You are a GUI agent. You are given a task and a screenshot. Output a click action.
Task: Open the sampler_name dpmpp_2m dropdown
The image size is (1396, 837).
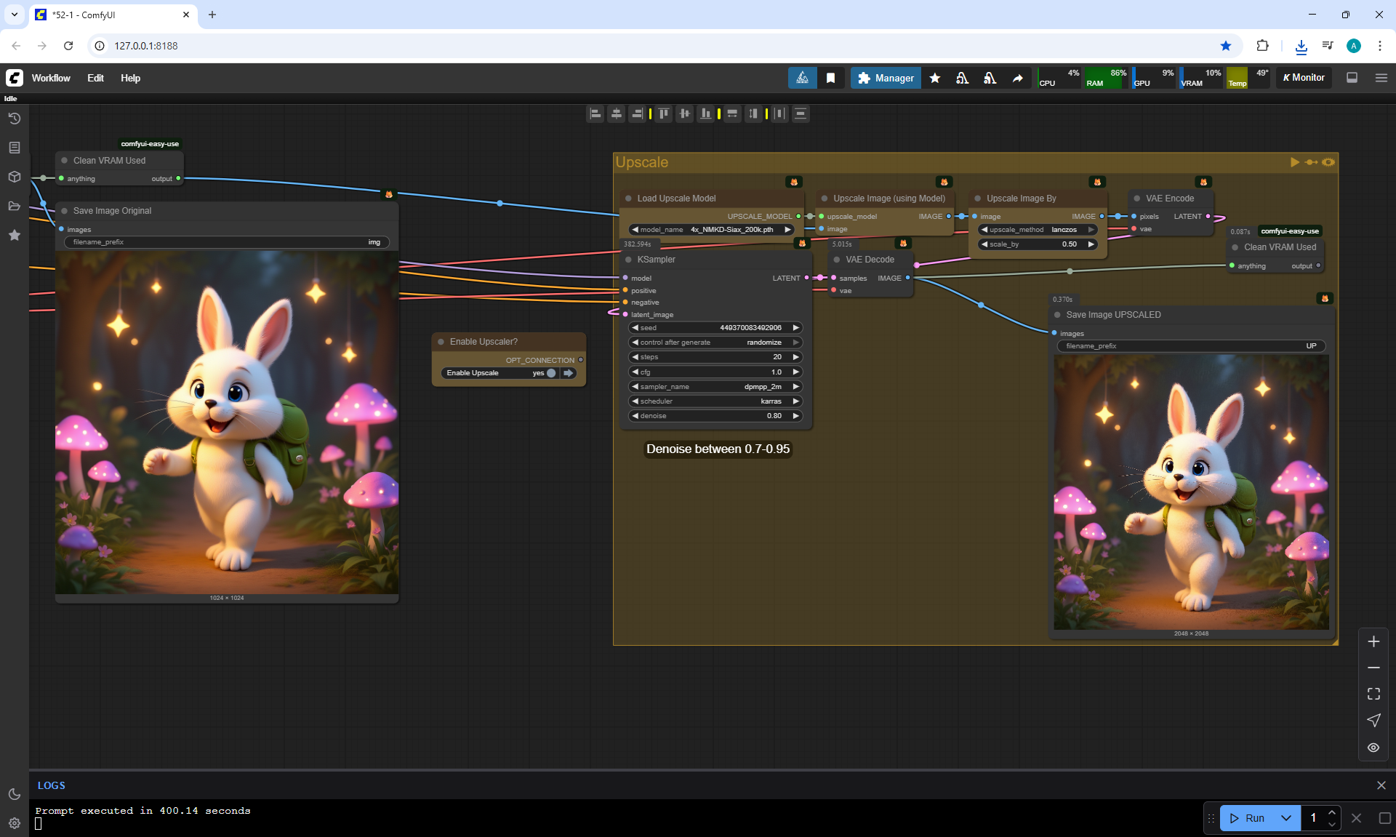[716, 387]
